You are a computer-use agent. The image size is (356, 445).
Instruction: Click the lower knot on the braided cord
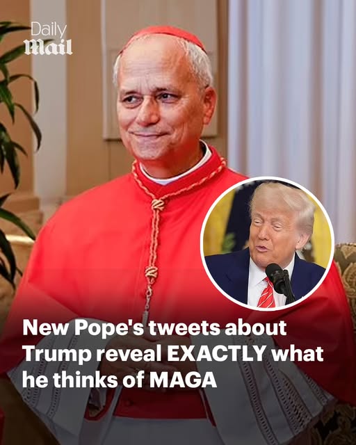coord(151,273)
